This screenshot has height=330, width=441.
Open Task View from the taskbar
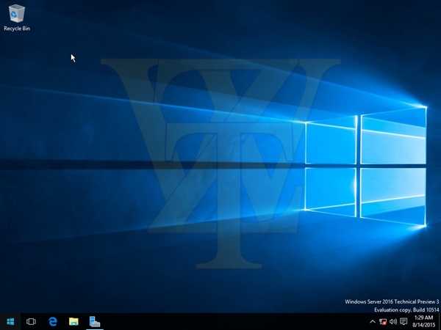tap(31, 322)
